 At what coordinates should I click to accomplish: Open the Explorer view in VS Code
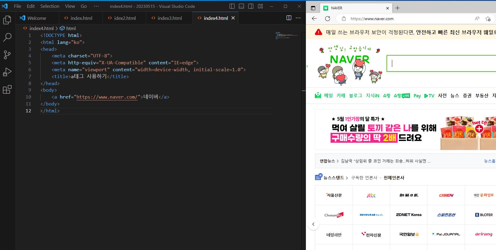7,20
